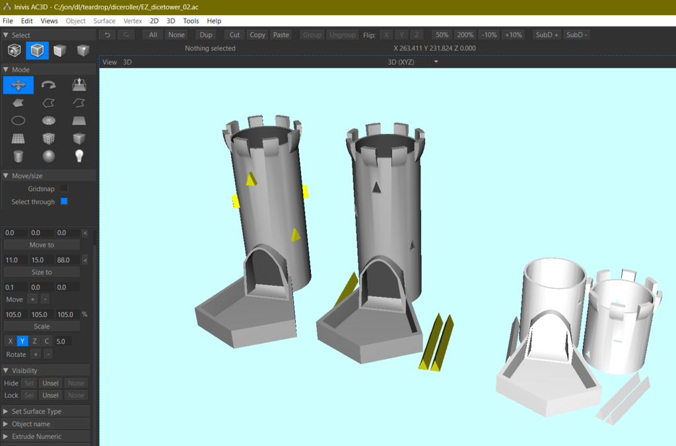Screen dimensions: 676x446
Task: Expand the Set Surface Type section
Action: tap(36, 412)
